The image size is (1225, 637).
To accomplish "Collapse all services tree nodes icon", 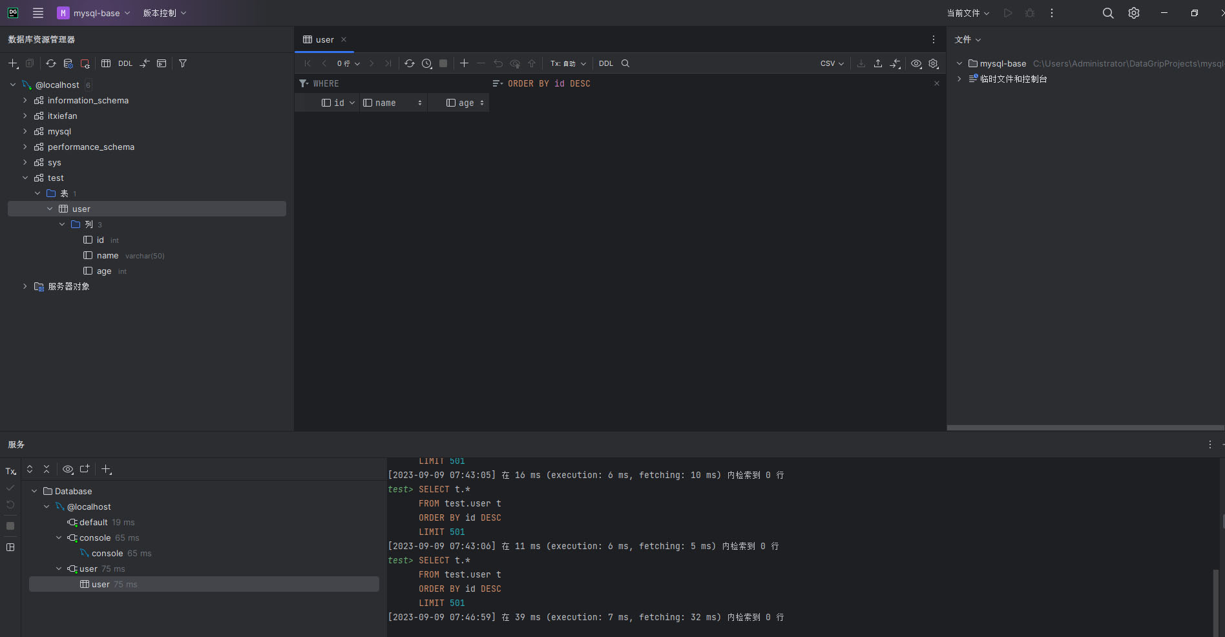I will click(47, 469).
